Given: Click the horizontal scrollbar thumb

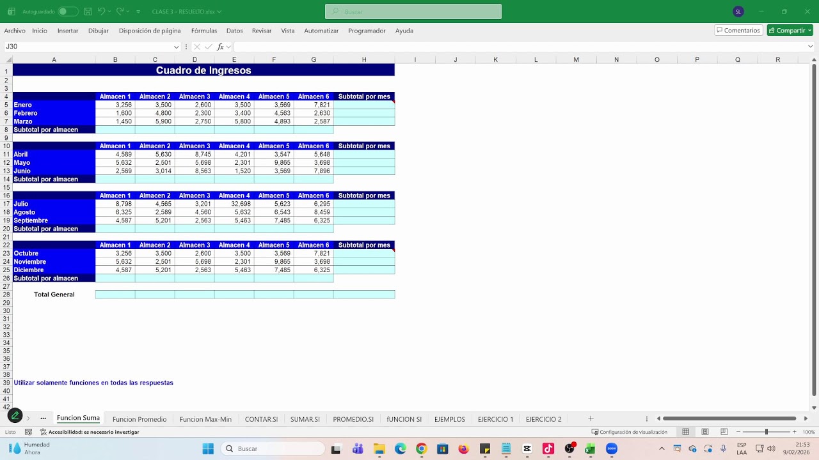Looking at the screenshot, I should [730, 418].
